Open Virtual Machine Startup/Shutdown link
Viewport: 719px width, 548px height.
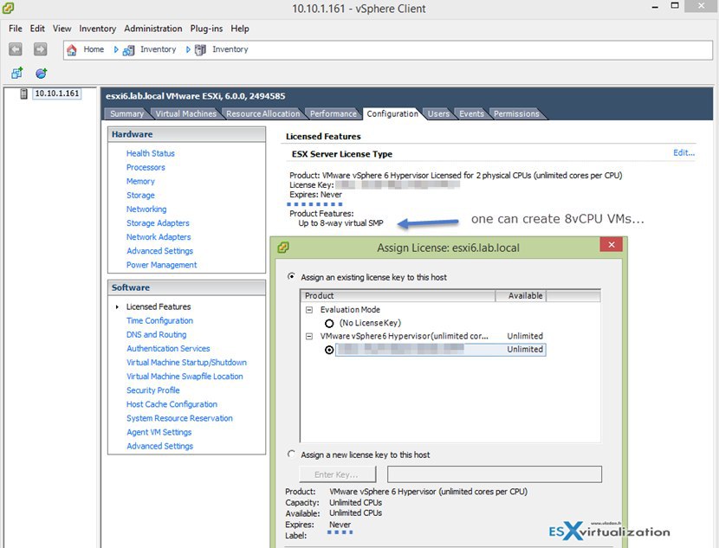[186, 363]
